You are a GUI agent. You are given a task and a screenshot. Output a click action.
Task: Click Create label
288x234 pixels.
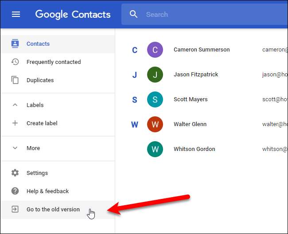click(58, 123)
